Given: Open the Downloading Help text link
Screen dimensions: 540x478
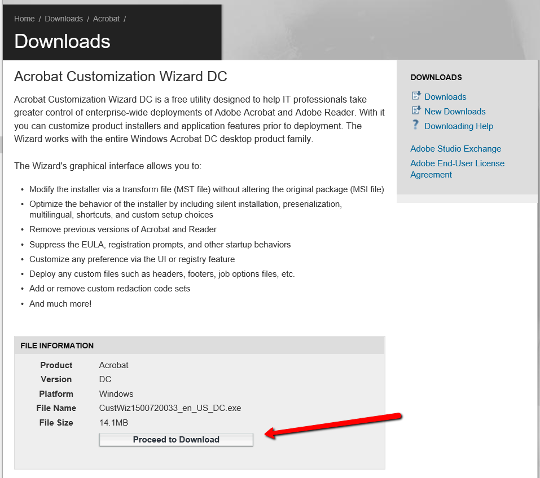Looking at the screenshot, I should (459, 126).
